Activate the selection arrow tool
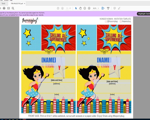 [76, 8]
